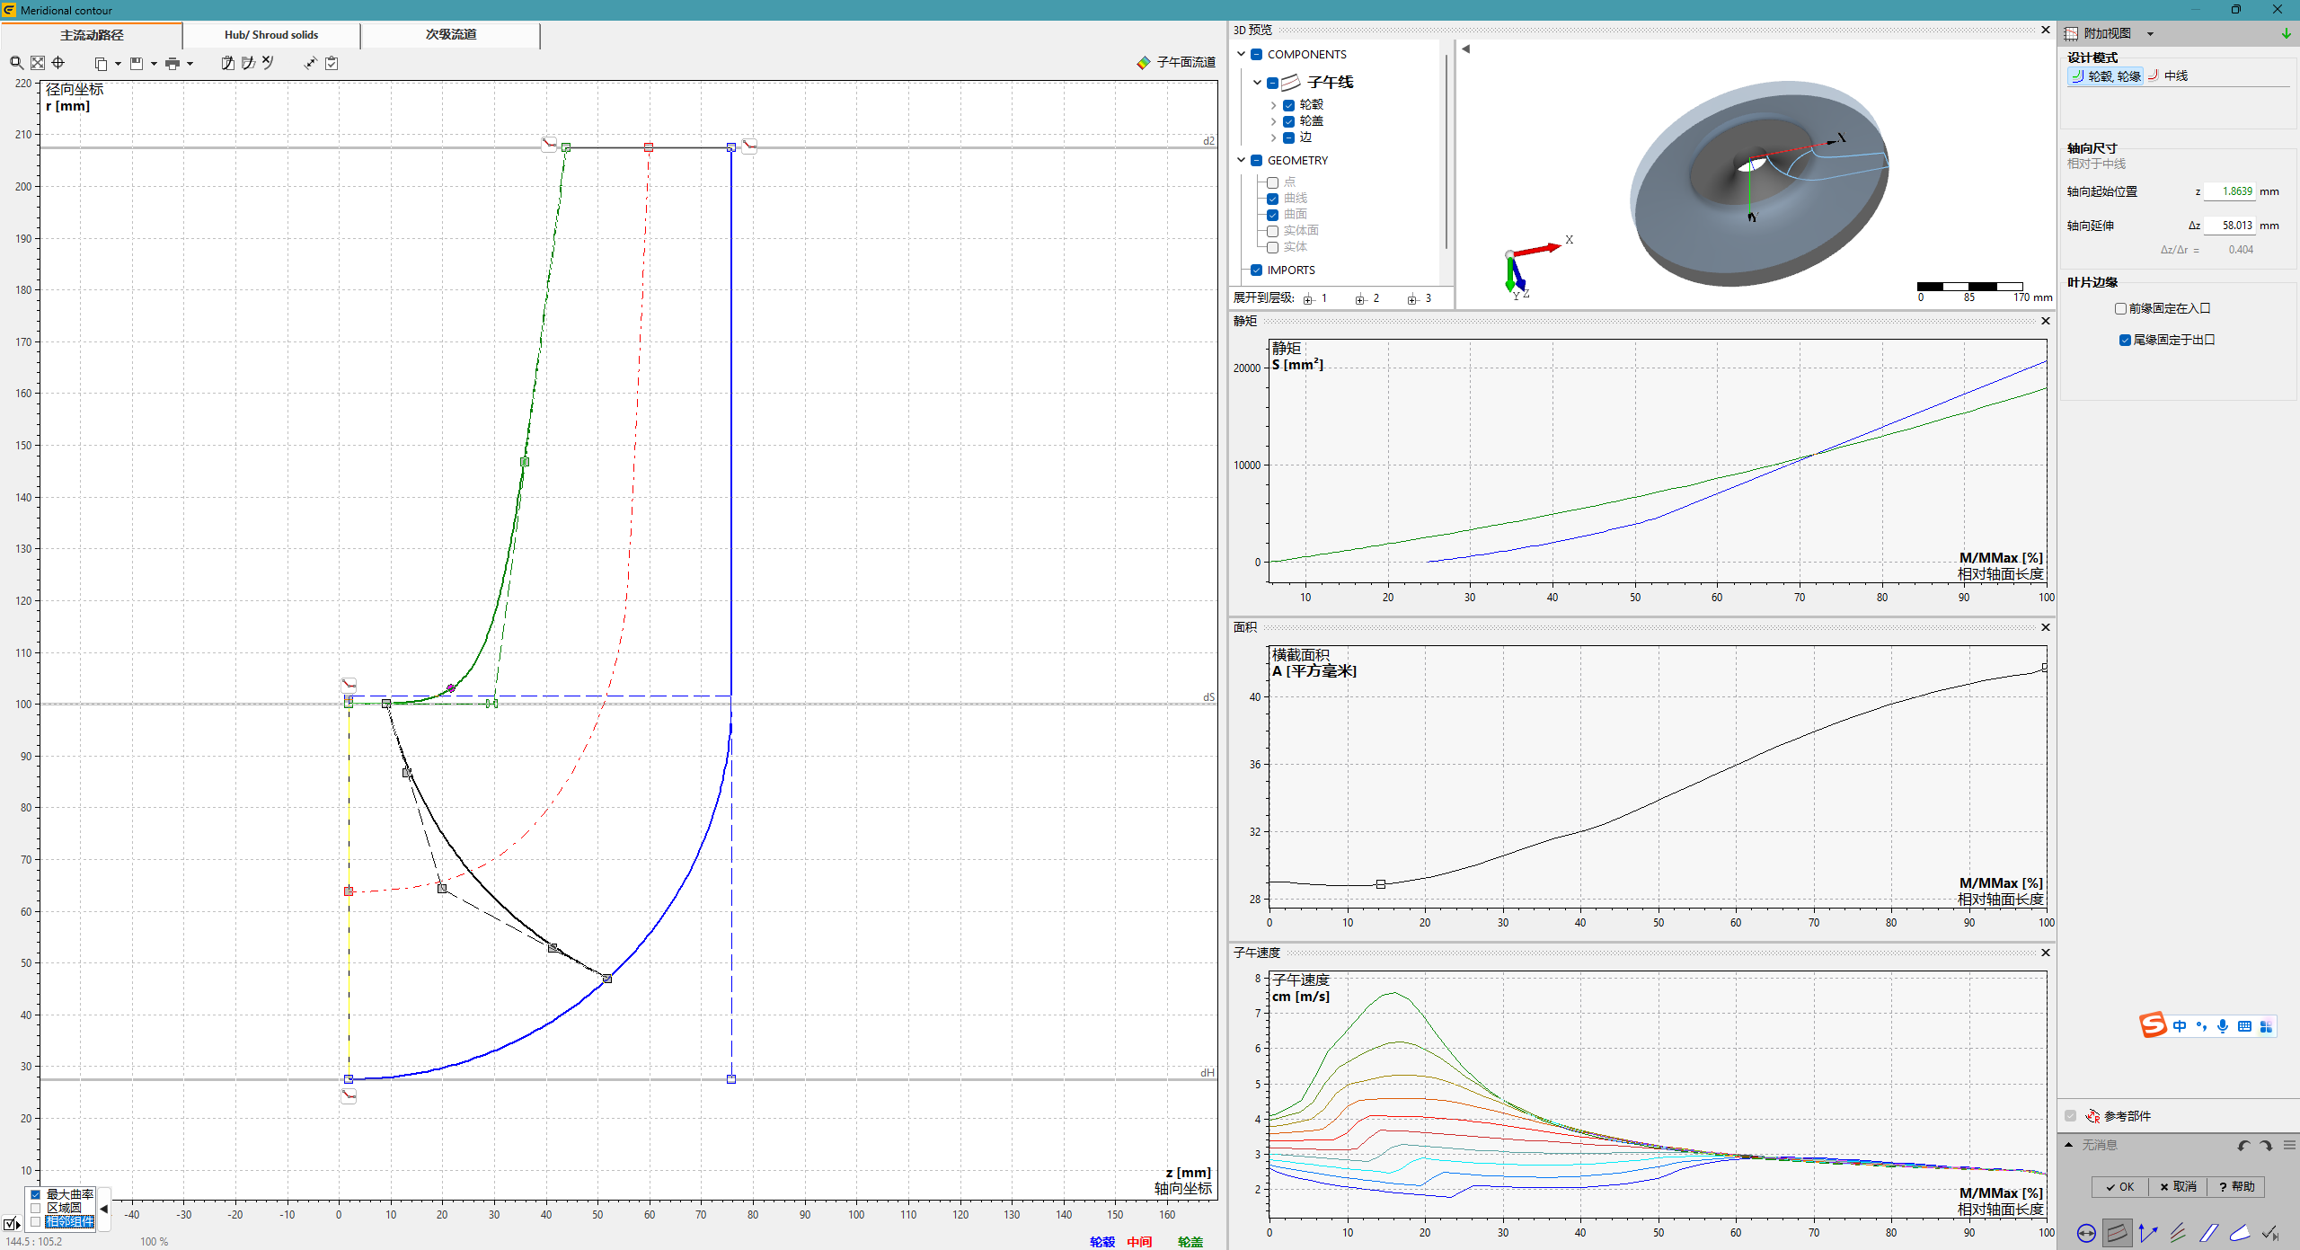
Task: Toggle the 曲面 geometry checkbox
Action: (x=1272, y=215)
